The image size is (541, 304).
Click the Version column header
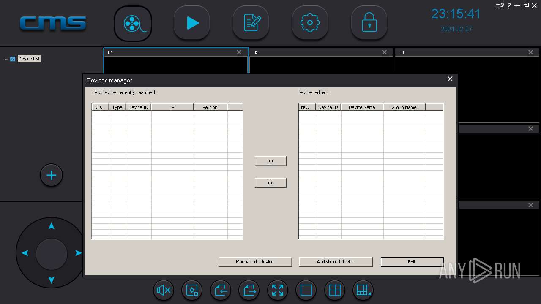[x=210, y=107]
